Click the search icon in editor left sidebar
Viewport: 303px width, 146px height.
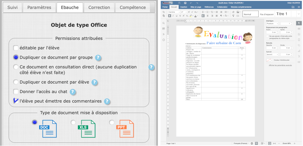click(x=164, y=23)
